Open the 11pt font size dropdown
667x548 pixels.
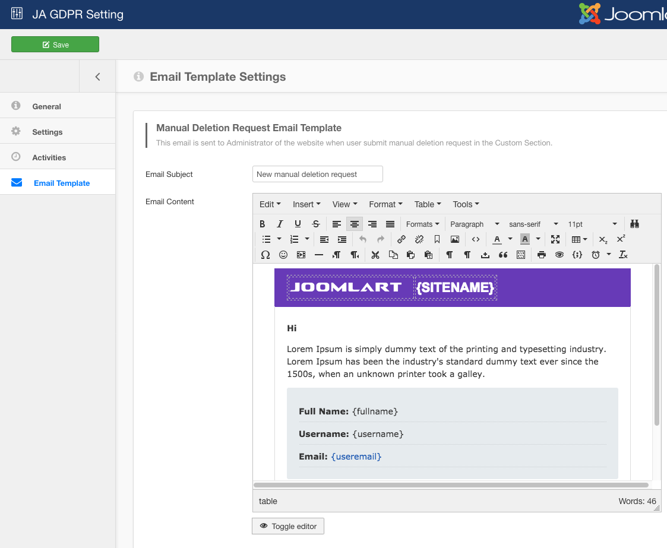pyautogui.click(x=592, y=224)
